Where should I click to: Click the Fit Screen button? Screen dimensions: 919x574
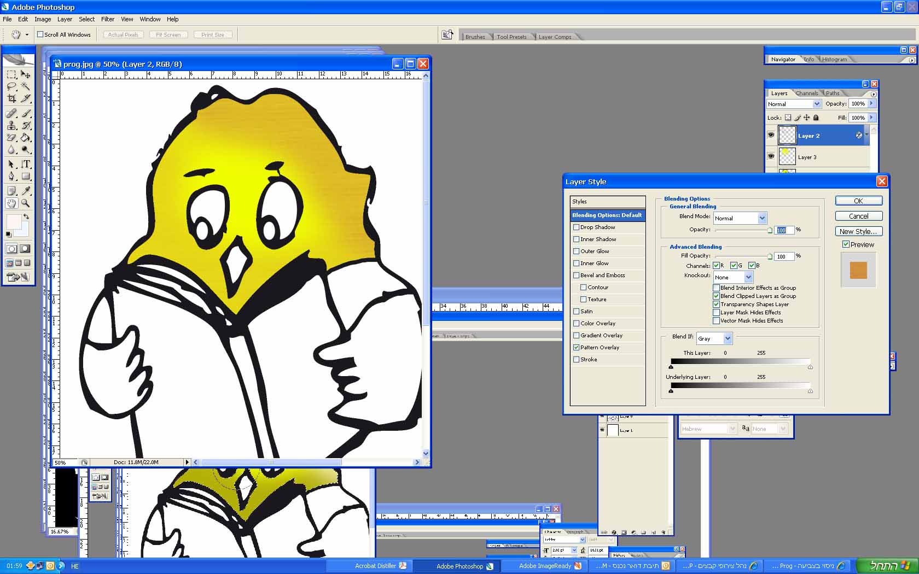(x=168, y=34)
